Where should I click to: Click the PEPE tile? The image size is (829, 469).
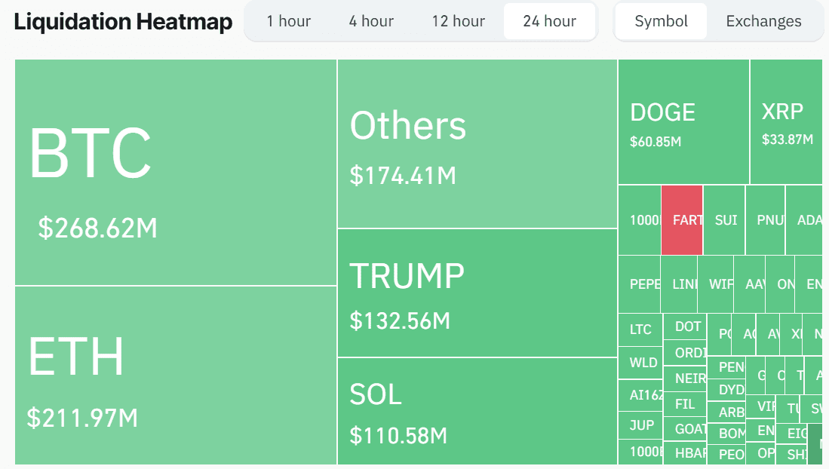[x=639, y=284]
